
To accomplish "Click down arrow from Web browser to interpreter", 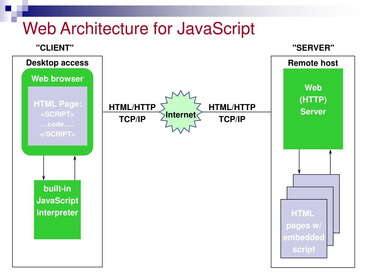I will point(44,168).
